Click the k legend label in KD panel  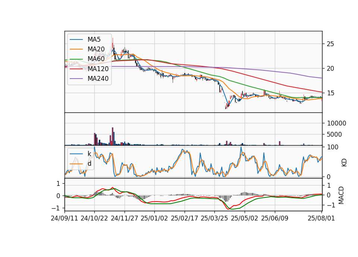coord(89,154)
